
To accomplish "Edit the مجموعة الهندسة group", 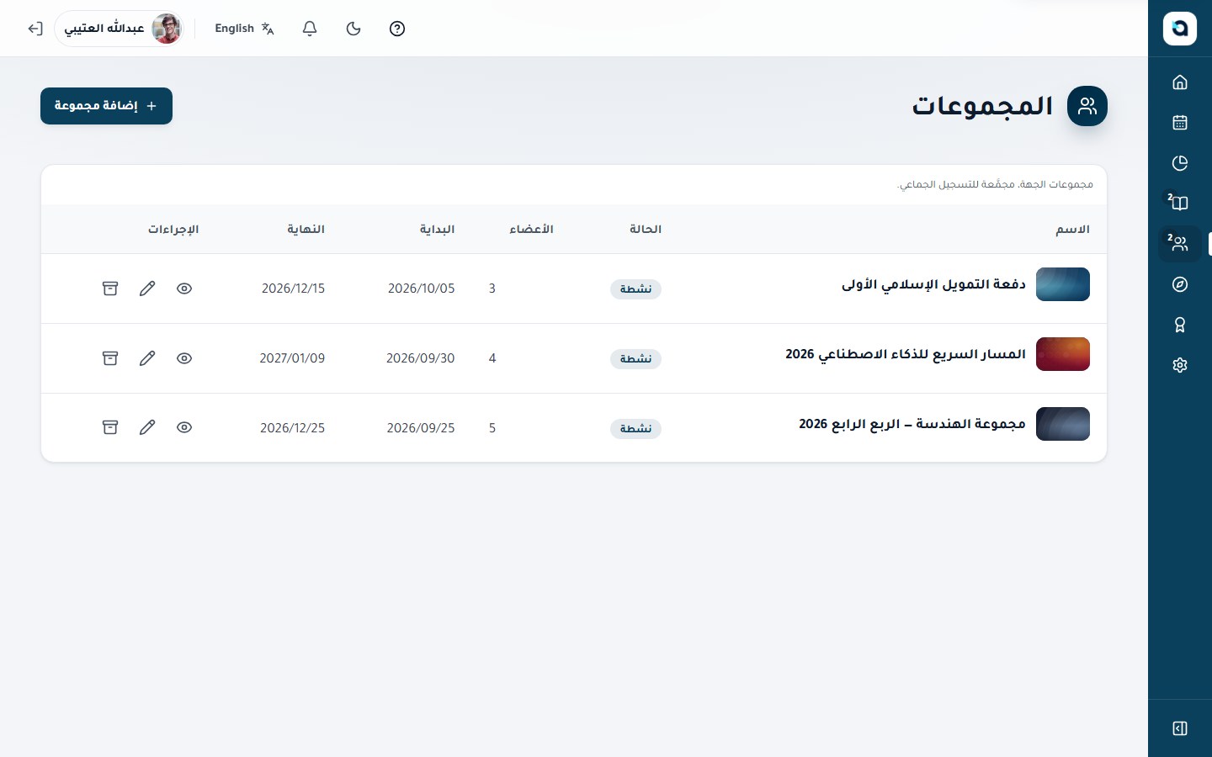I will pyautogui.click(x=147, y=427).
